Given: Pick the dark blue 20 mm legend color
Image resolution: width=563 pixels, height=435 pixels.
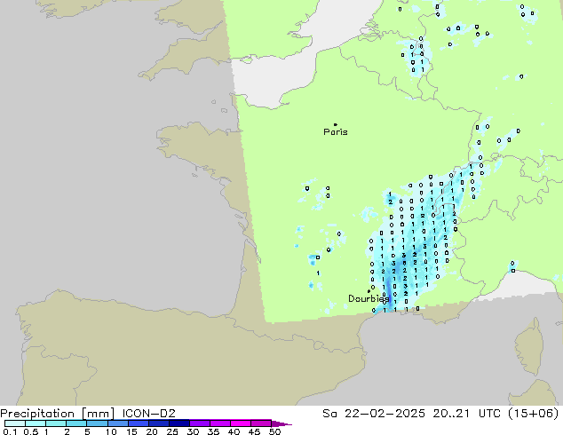Looking at the screenshot, I should 159,423.
